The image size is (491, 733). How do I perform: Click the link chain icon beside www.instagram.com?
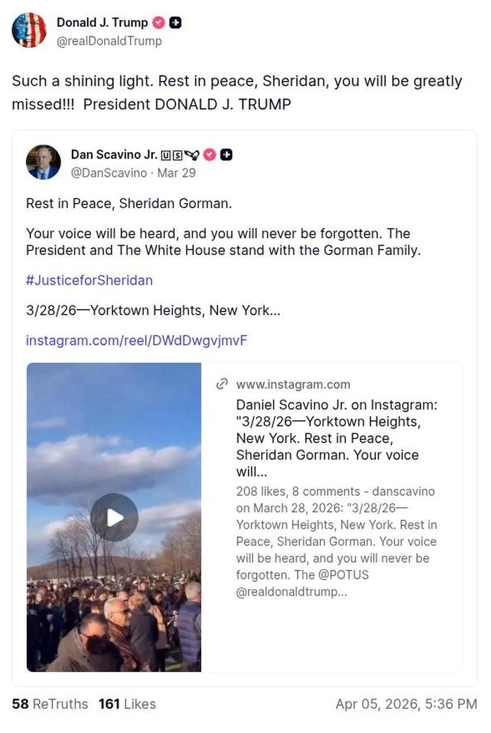click(x=222, y=384)
